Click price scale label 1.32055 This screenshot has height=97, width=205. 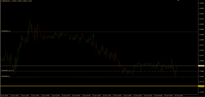coord(201,61)
